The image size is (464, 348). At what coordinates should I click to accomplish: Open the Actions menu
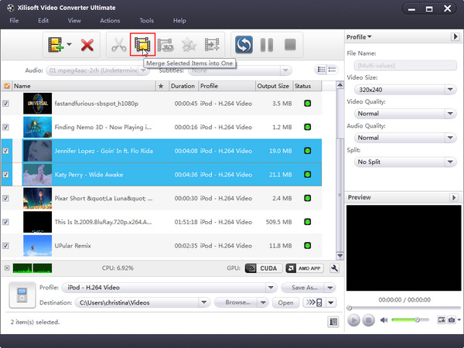click(x=110, y=20)
